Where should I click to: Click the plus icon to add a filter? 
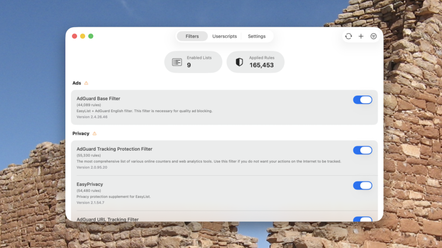click(x=361, y=36)
